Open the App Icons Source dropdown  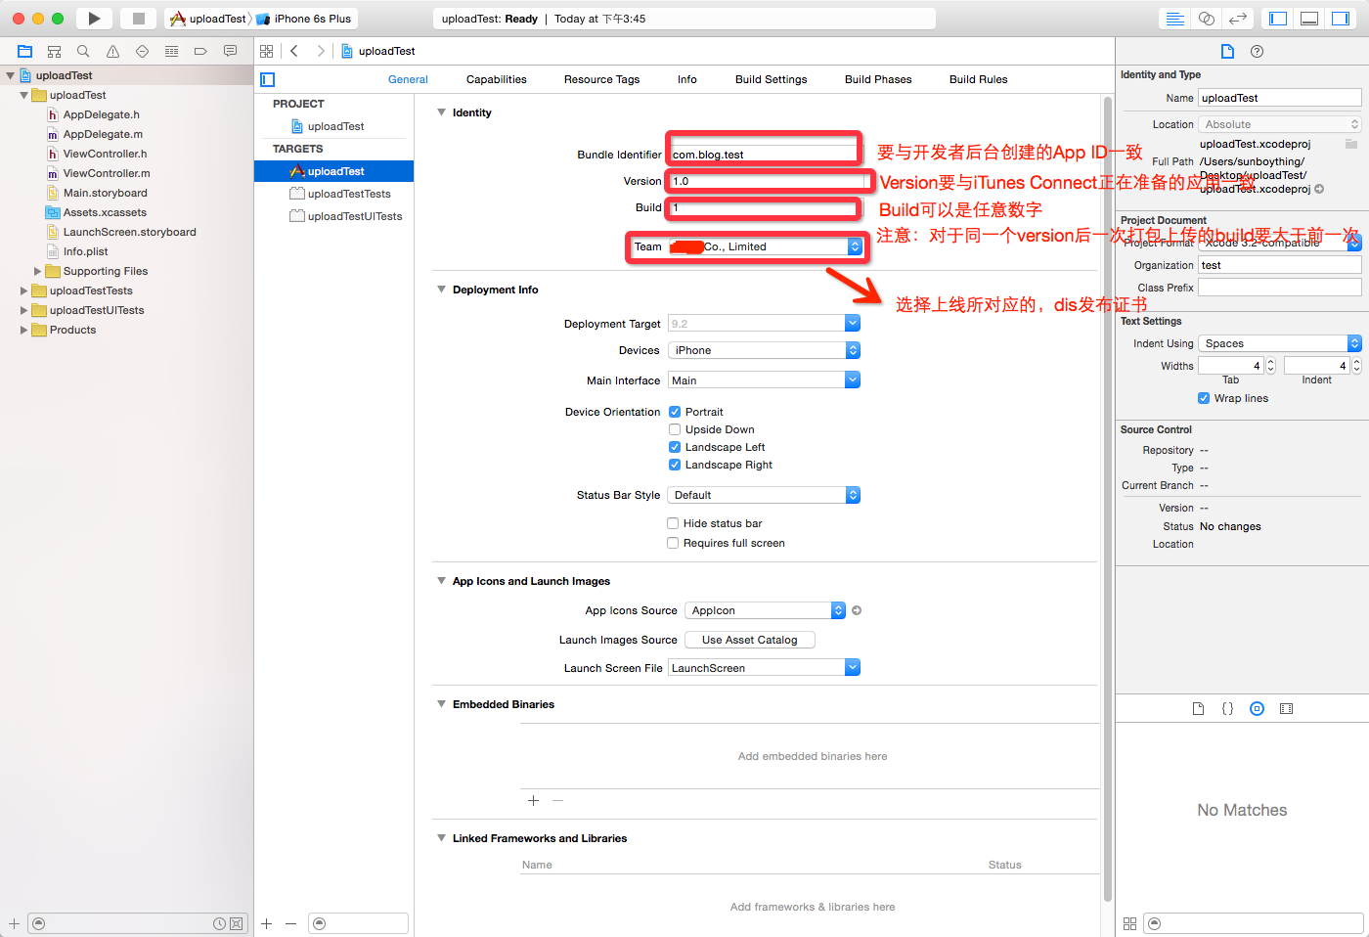(765, 610)
